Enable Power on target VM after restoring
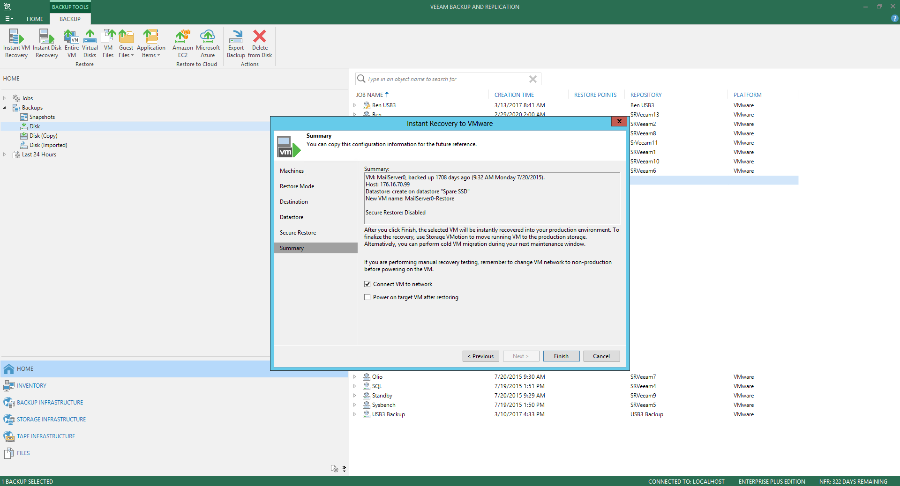 coord(367,297)
